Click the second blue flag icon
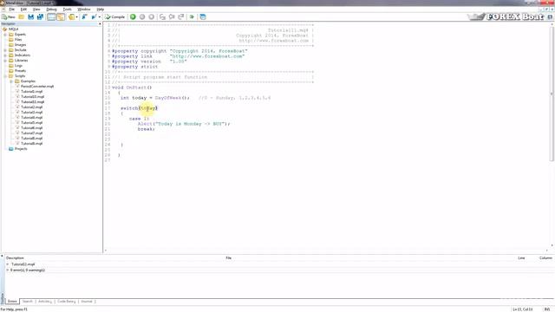Viewport: 555px width, 312px height. click(x=94, y=17)
